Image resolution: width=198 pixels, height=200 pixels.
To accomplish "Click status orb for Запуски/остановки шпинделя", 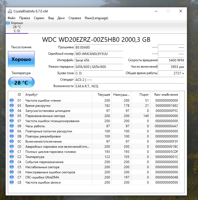I will (x=12, y=111).
